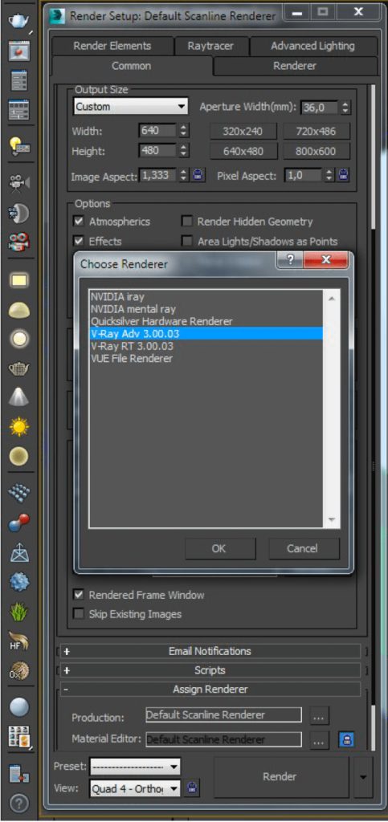Click the camera with half-sphere icon

pos(18,212)
